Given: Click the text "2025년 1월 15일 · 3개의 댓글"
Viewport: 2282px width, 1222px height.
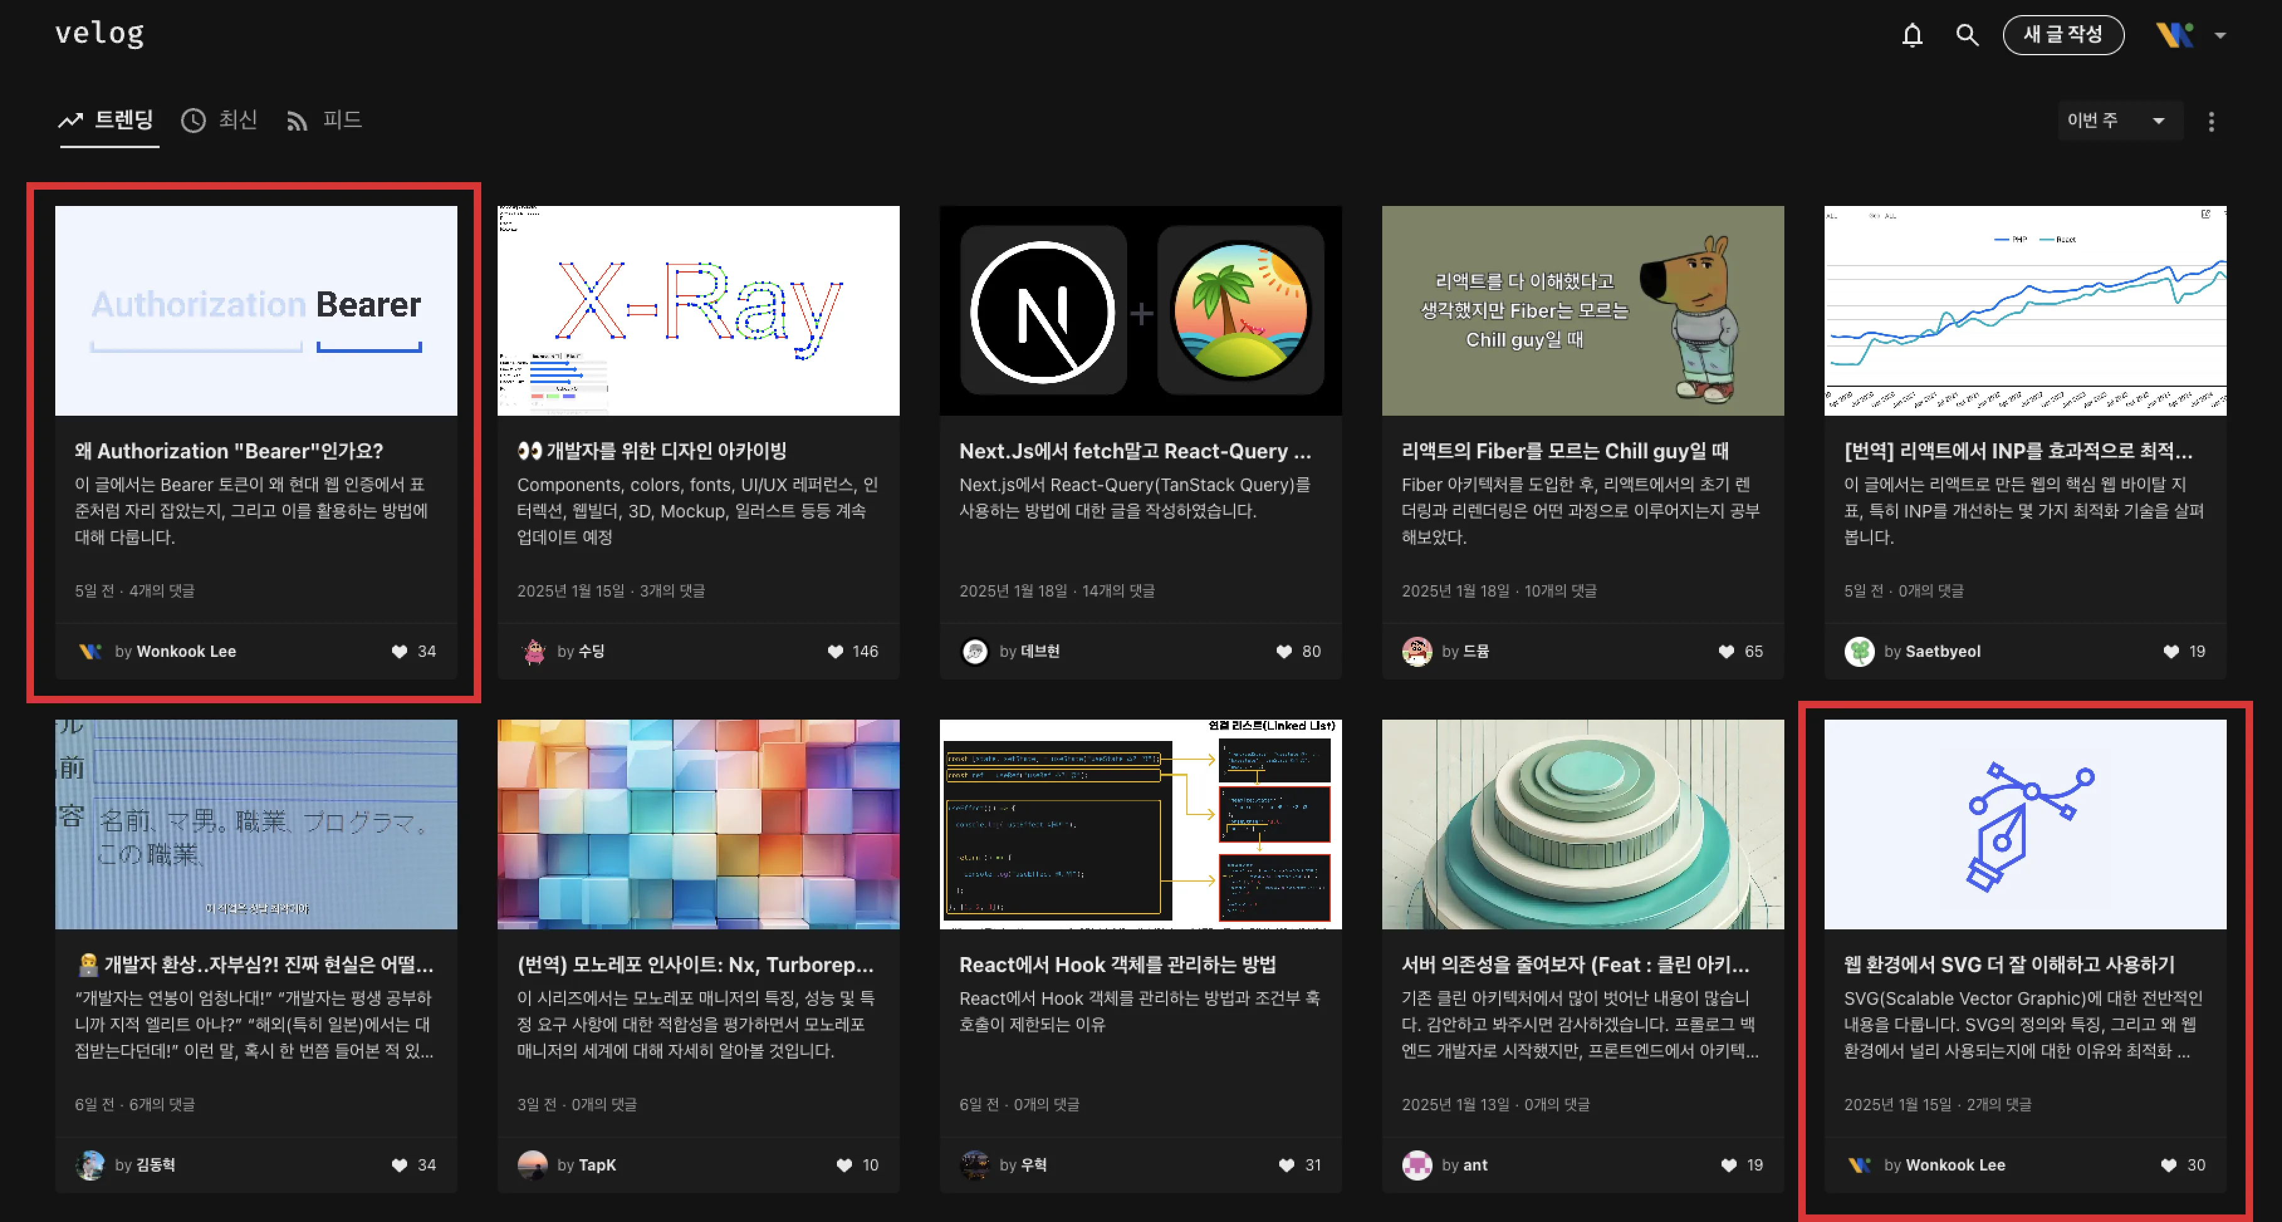Looking at the screenshot, I should point(611,591).
